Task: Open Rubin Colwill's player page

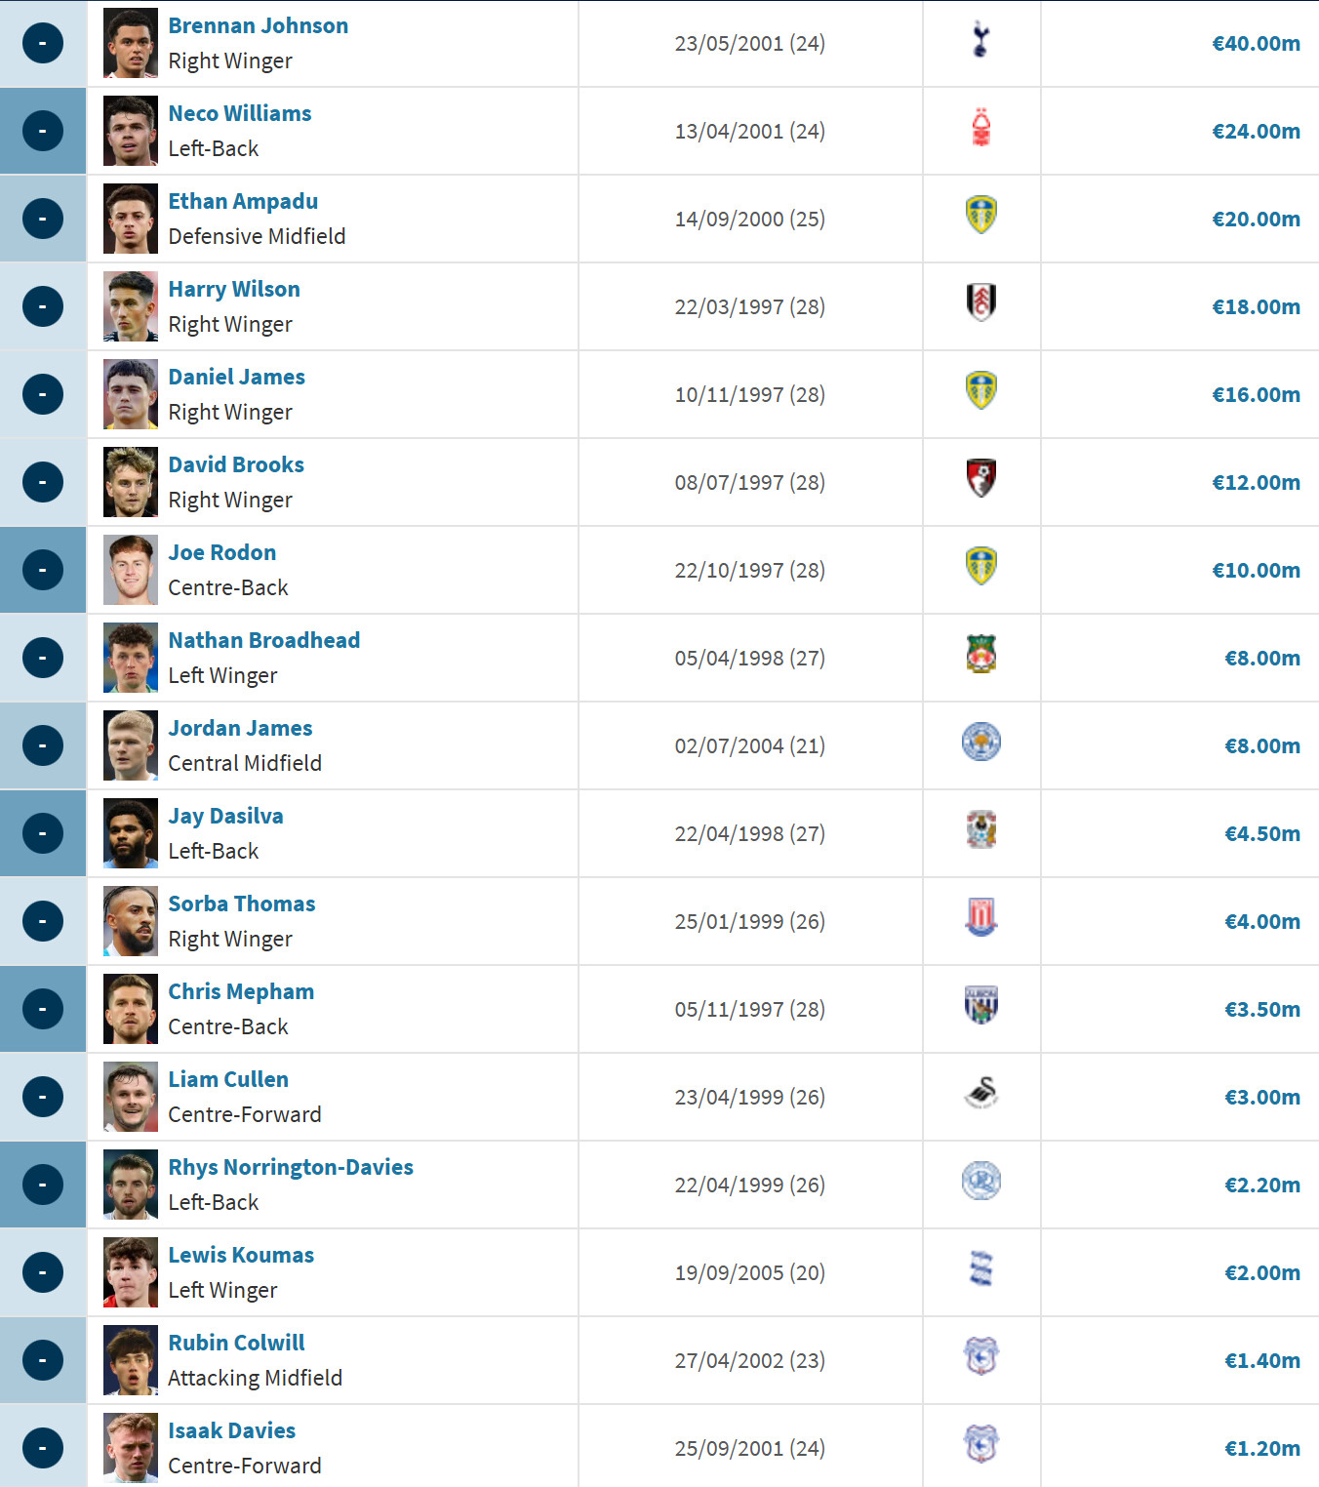Action: click(236, 1343)
